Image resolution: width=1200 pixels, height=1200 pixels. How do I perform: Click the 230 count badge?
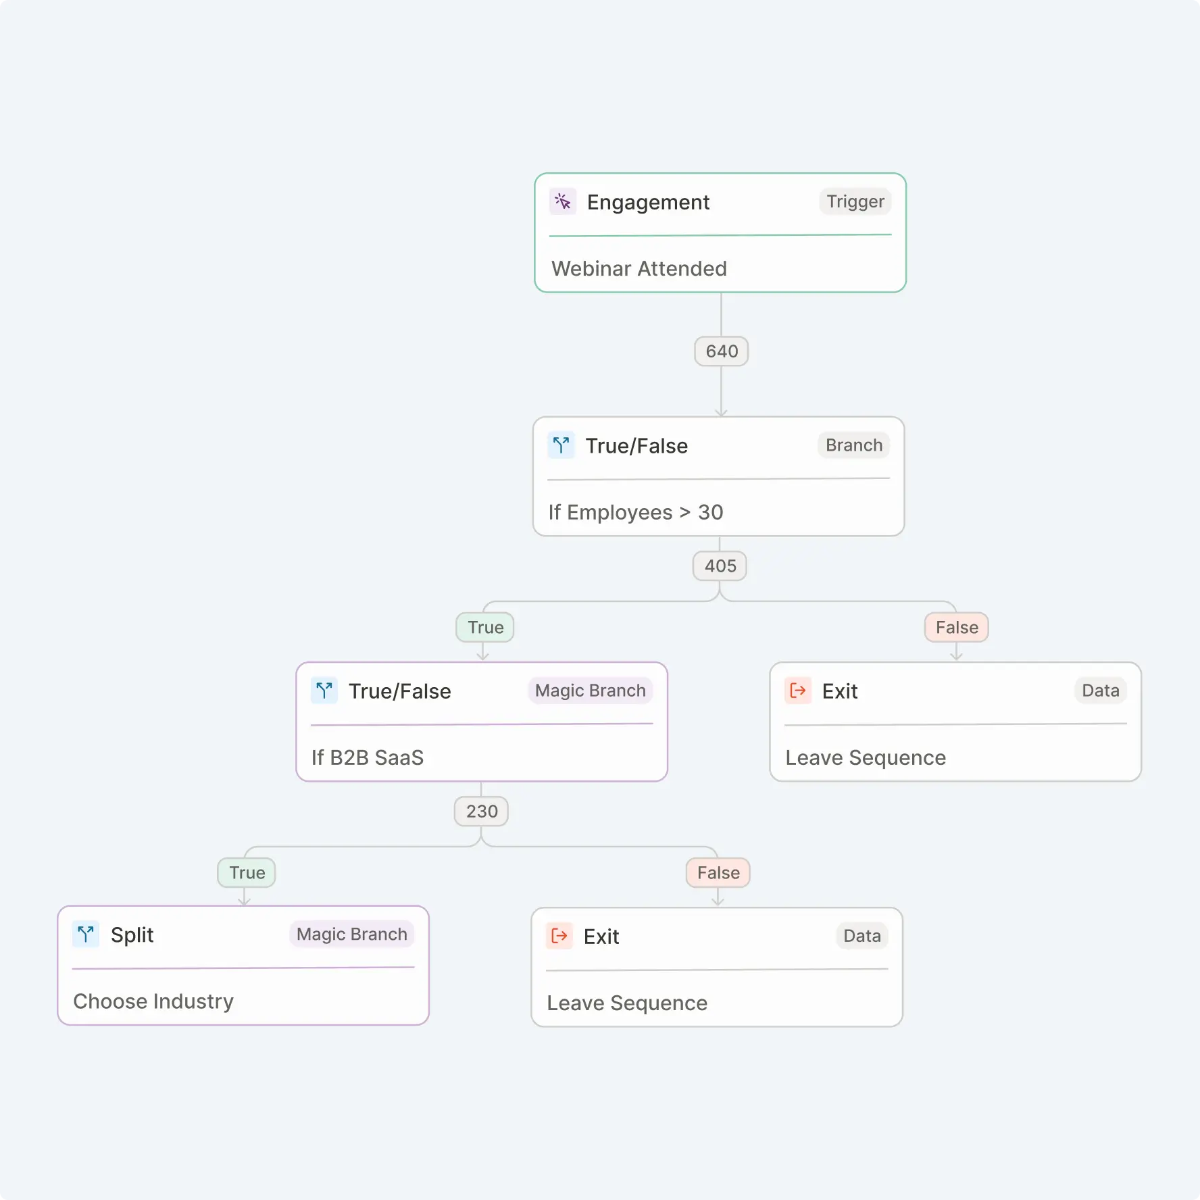tap(481, 811)
